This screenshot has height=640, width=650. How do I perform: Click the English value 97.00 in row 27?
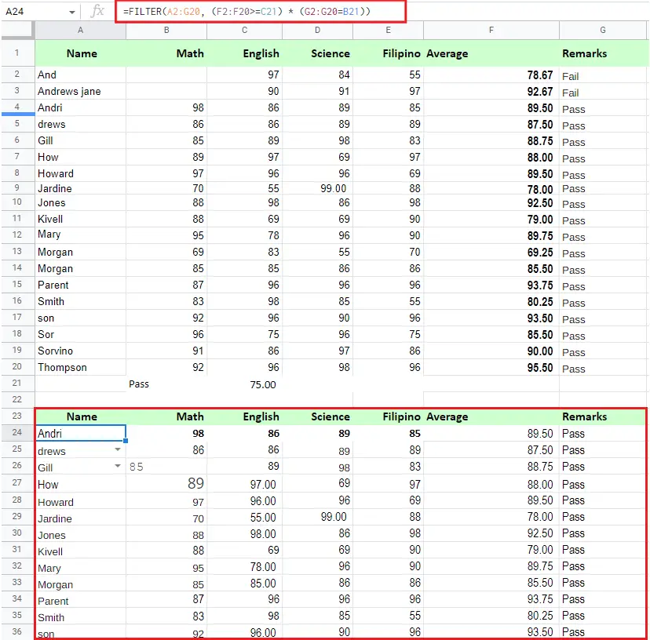tap(245, 484)
